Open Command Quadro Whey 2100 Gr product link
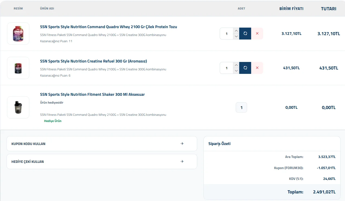The height and width of the screenshot is (201, 345). pos(108,27)
